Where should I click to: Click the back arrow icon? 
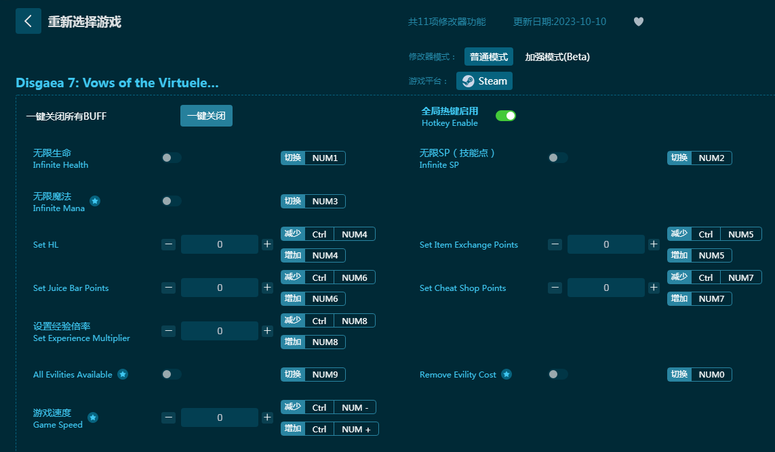point(28,21)
